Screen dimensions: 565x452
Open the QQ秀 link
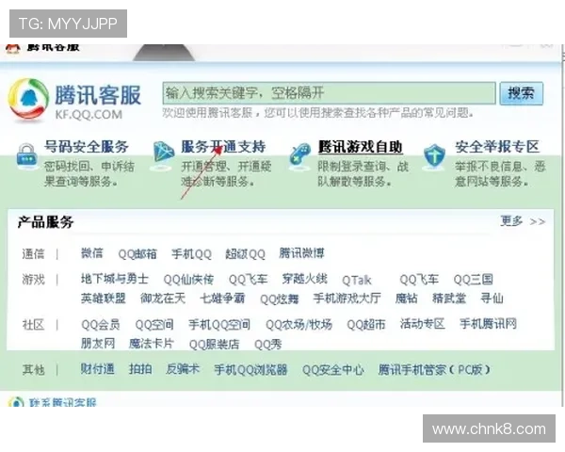coord(267,345)
